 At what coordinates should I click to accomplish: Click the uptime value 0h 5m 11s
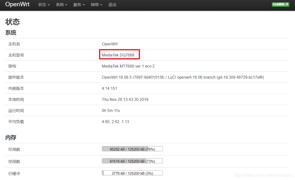[111, 111]
